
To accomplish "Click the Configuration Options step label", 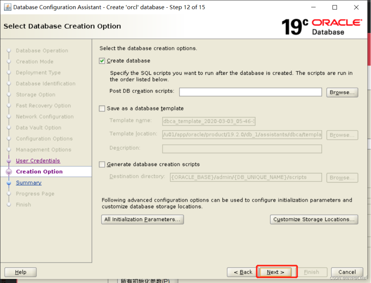I will pyautogui.click(x=44, y=139).
